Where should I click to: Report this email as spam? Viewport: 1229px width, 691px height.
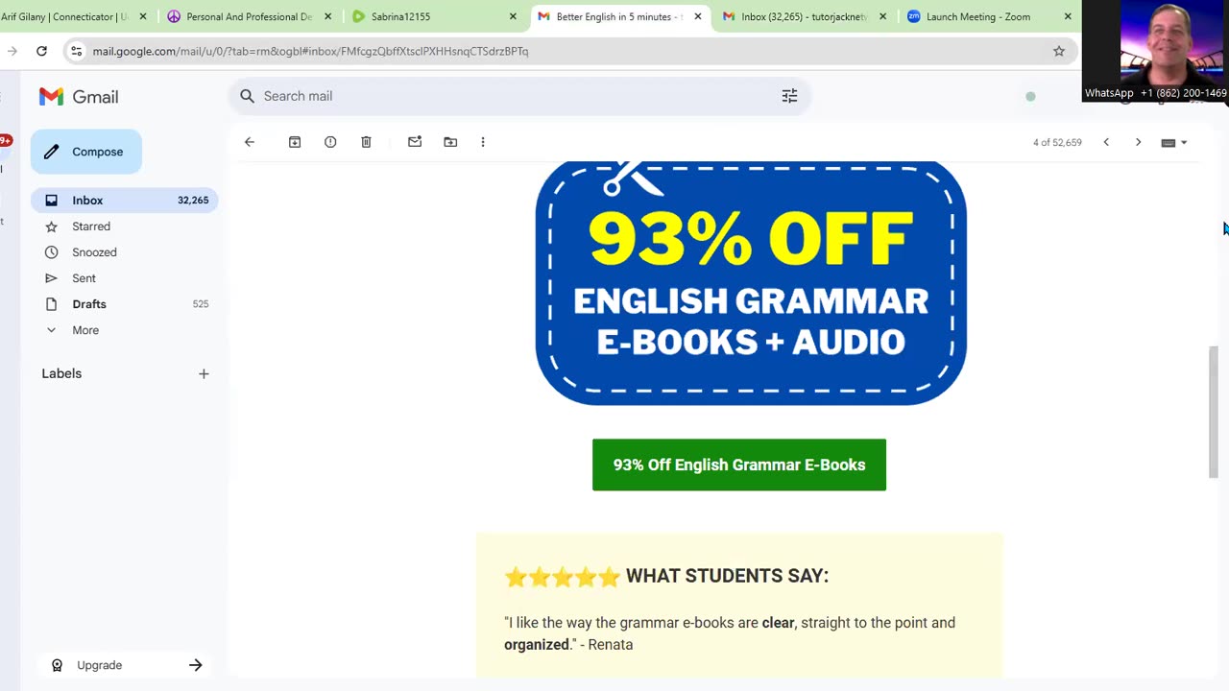(x=330, y=142)
